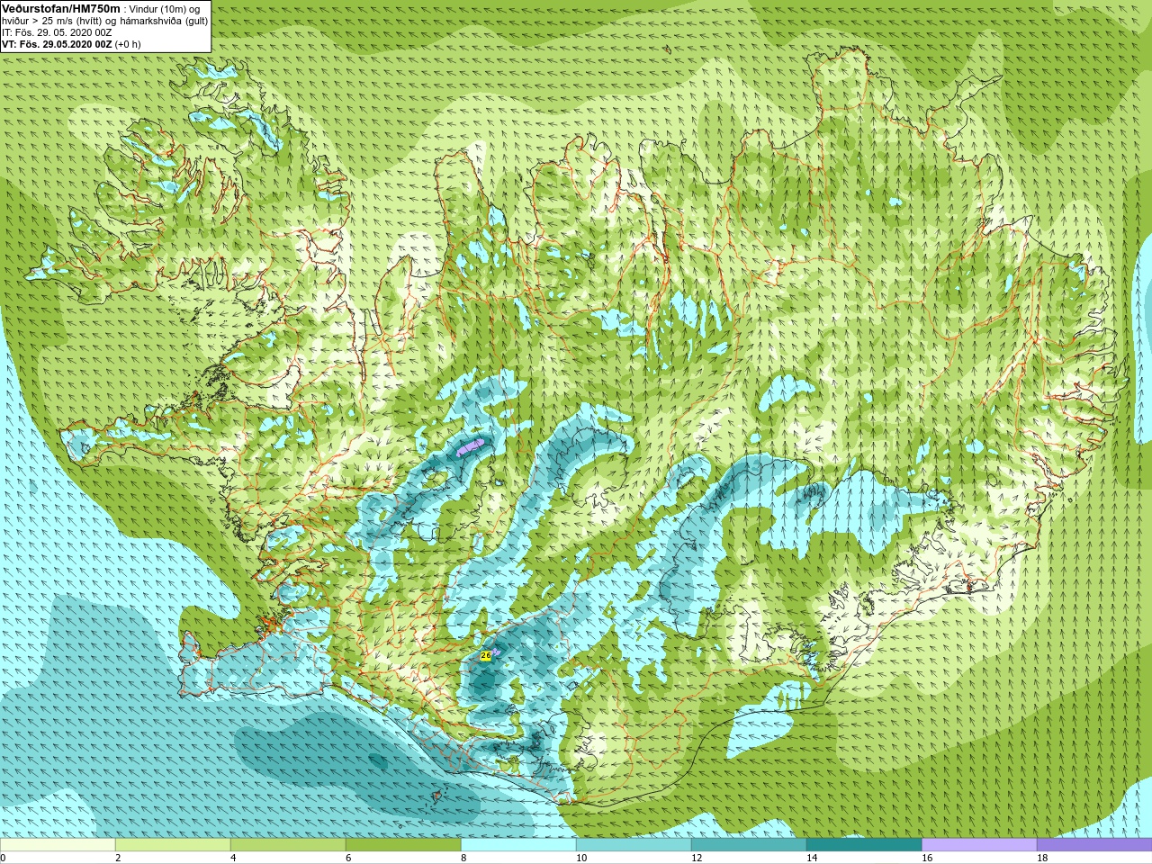Click the legend scale value "16"
Image resolution: width=1152 pixels, height=864 pixels.
pos(927,858)
